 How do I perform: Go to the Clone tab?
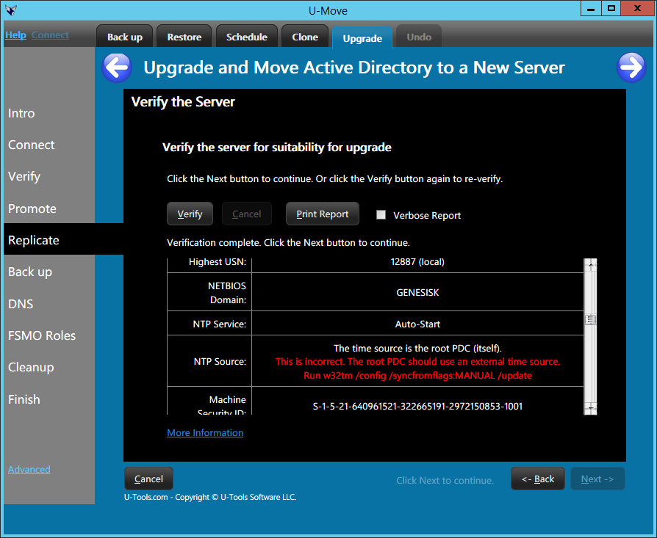coord(305,37)
